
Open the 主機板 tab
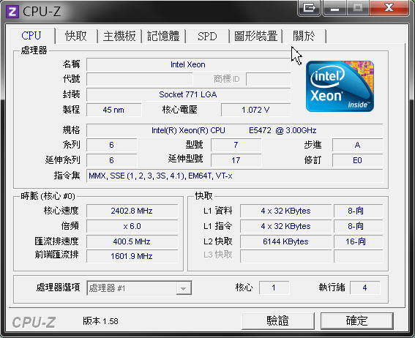point(119,36)
